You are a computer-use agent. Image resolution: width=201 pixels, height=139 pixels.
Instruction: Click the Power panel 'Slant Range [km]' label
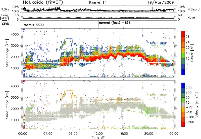(7, 53)
